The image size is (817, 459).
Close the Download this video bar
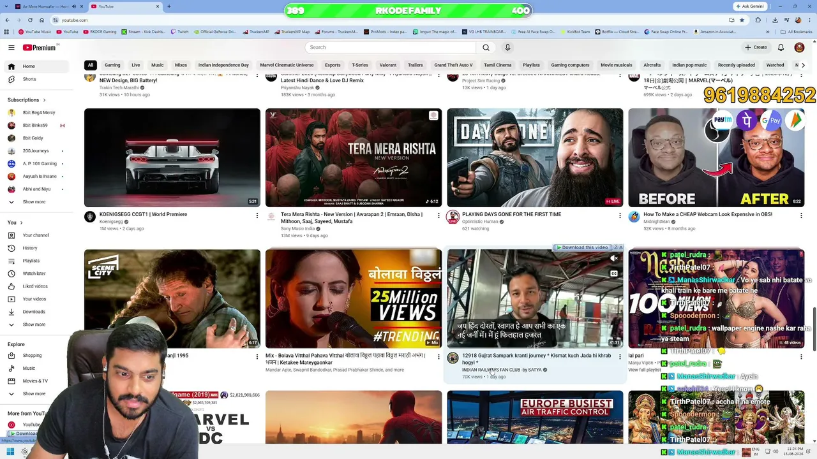tap(620, 247)
